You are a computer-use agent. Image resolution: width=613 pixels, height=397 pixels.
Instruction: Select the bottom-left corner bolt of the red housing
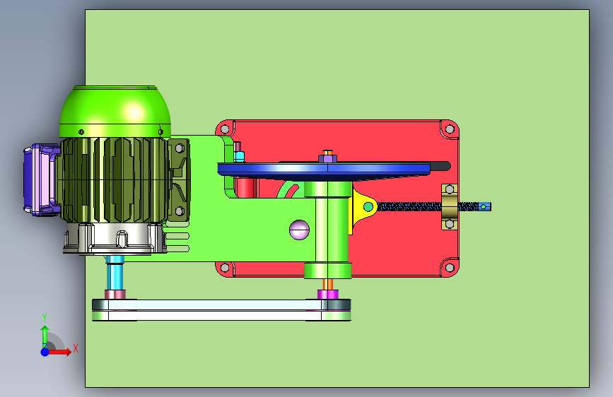(x=225, y=268)
